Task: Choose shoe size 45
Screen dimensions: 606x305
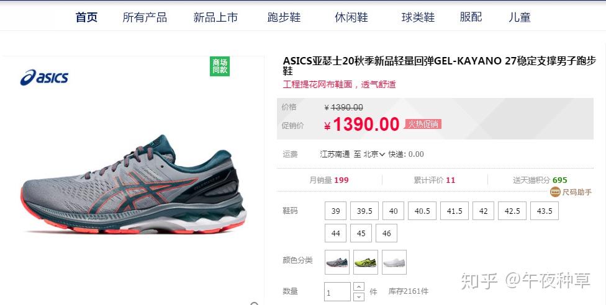Action: 361,233
